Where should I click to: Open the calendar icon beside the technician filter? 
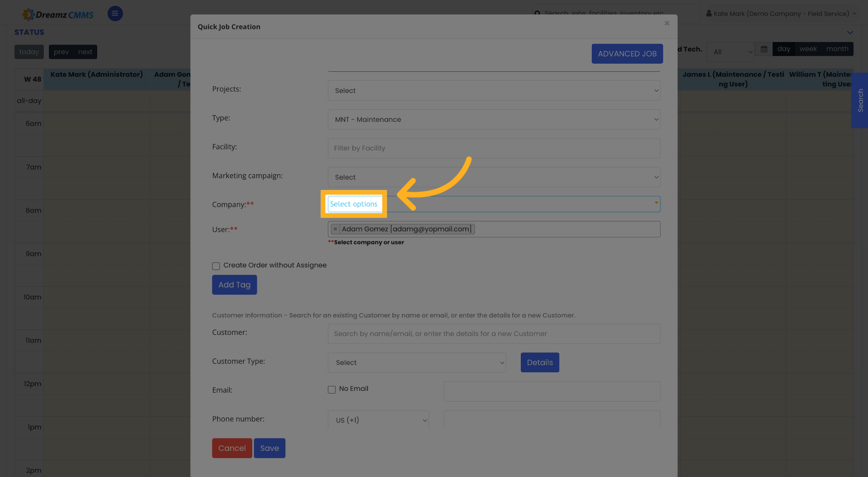tap(763, 49)
